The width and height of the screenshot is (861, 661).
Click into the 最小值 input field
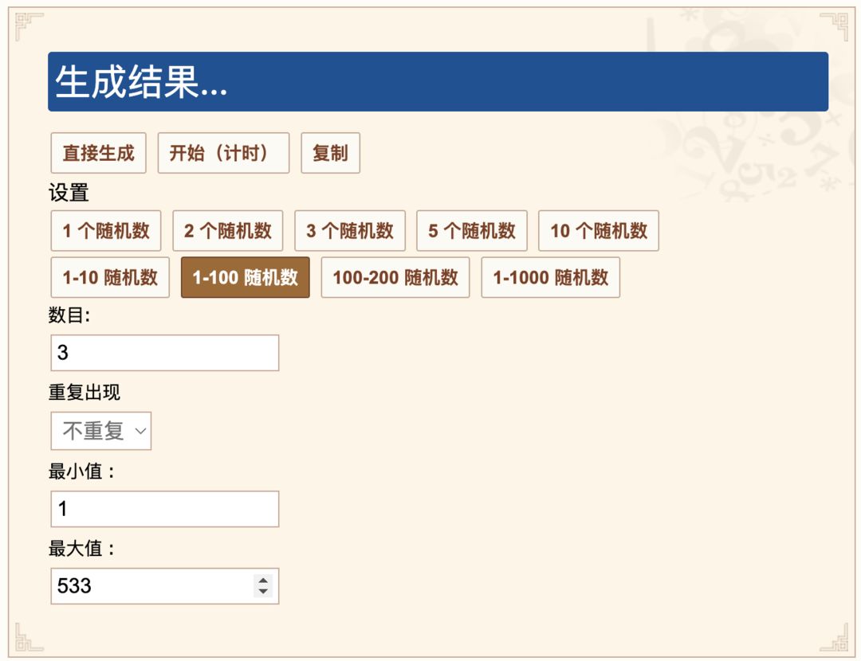pos(165,509)
